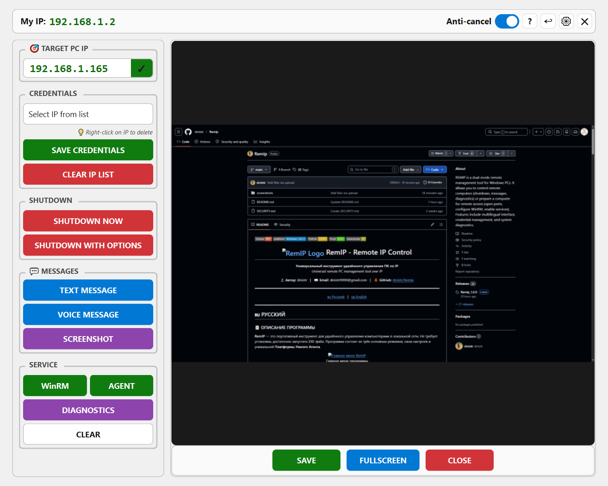Click the remote screenshot preview image

(383, 243)
